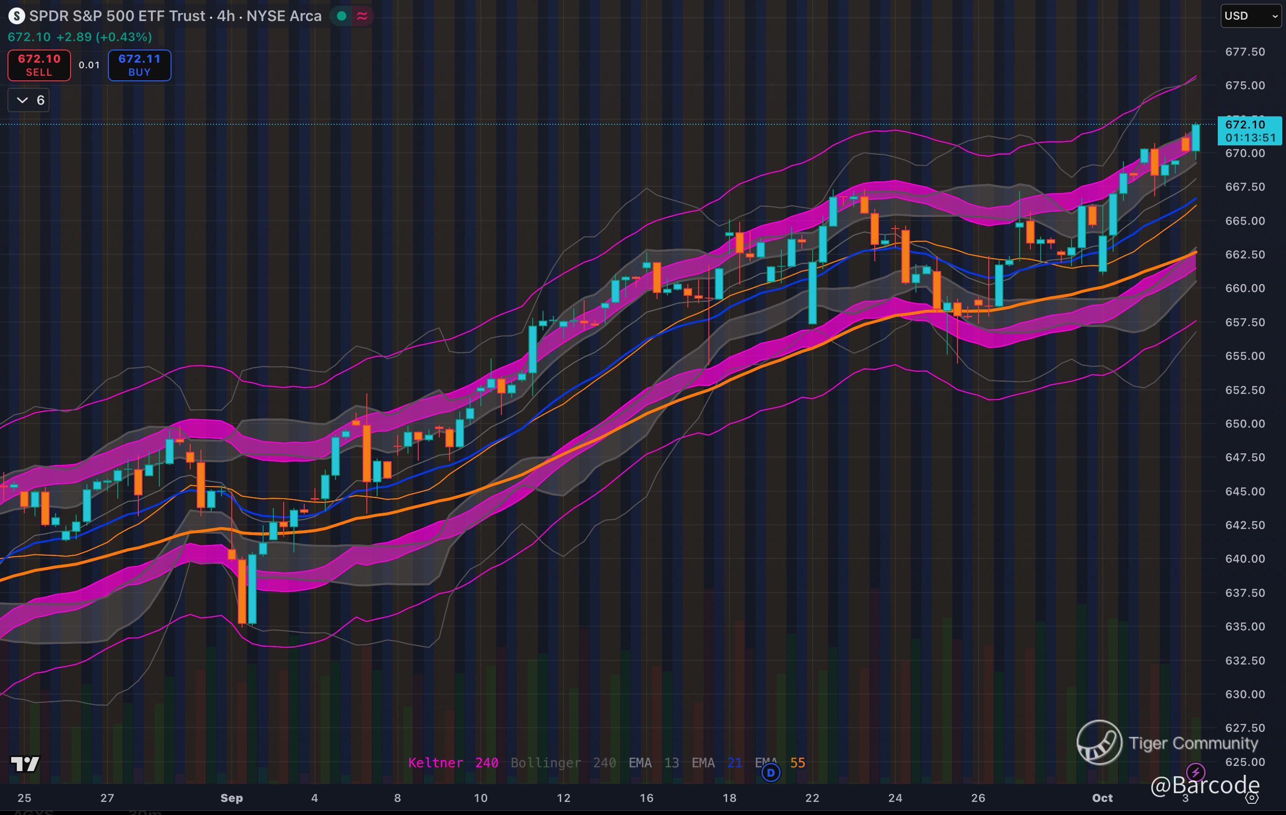Click the Tiger Community logo

pos(1099,742)
